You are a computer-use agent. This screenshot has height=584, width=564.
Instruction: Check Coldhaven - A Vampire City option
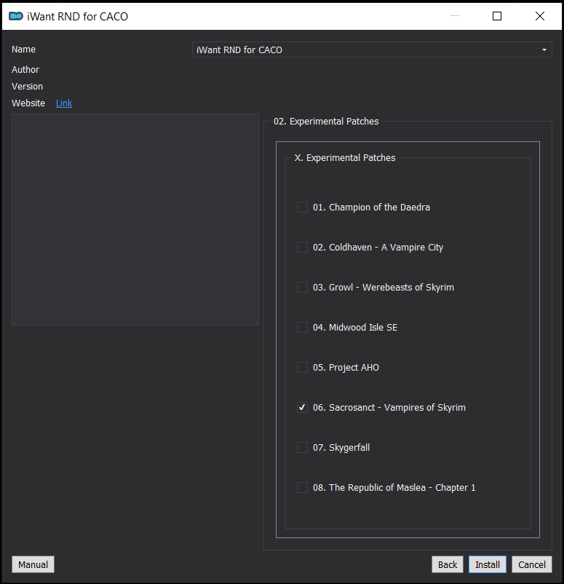pos(302,248)
